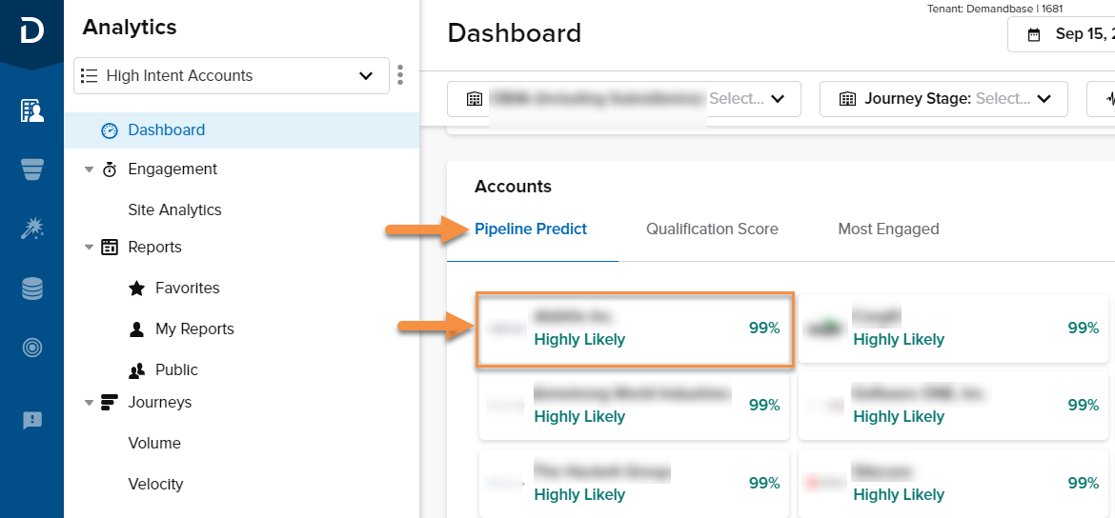Screen dimensions: 1115x518
Task: Collapse the Journeys tree section
Action: 89,403
